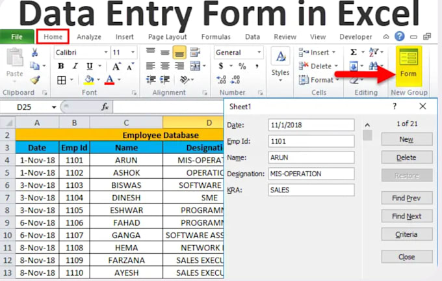The image size is (442, 281).
Task: Click the form scrollbar up arrow
Action: pyautogui.click(x=367, y=125)
